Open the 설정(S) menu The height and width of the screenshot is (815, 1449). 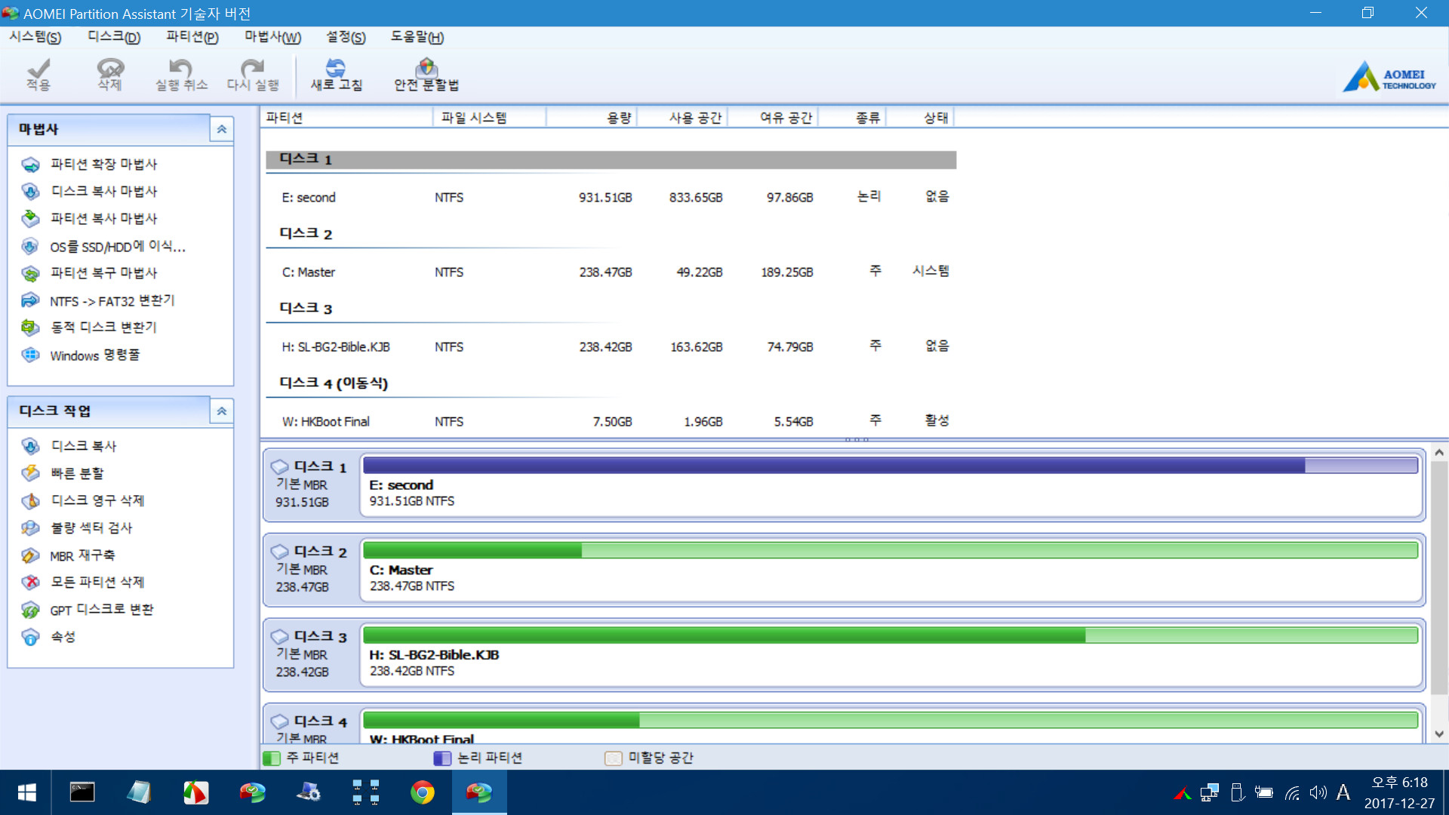pos(346,37)
